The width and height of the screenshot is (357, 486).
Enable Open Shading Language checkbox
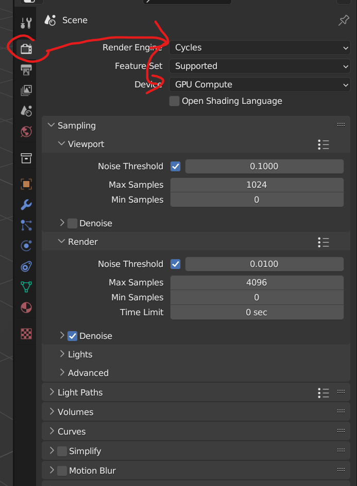pos(174,101)
